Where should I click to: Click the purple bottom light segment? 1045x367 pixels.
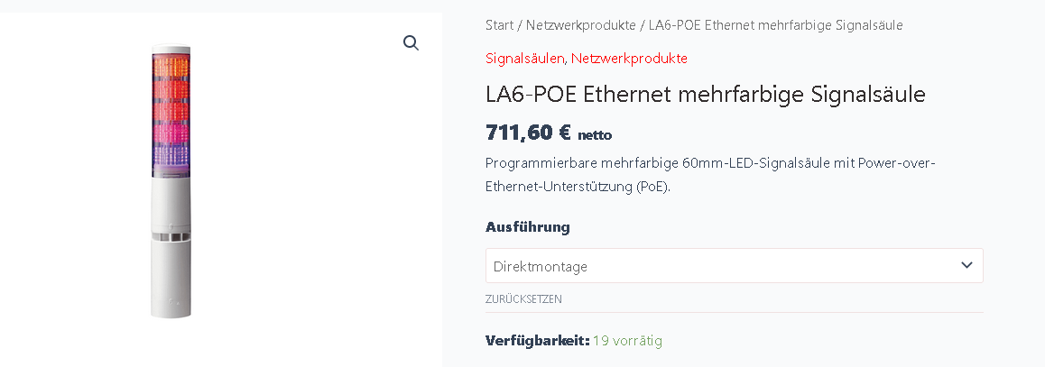click(x=171, y=159)
